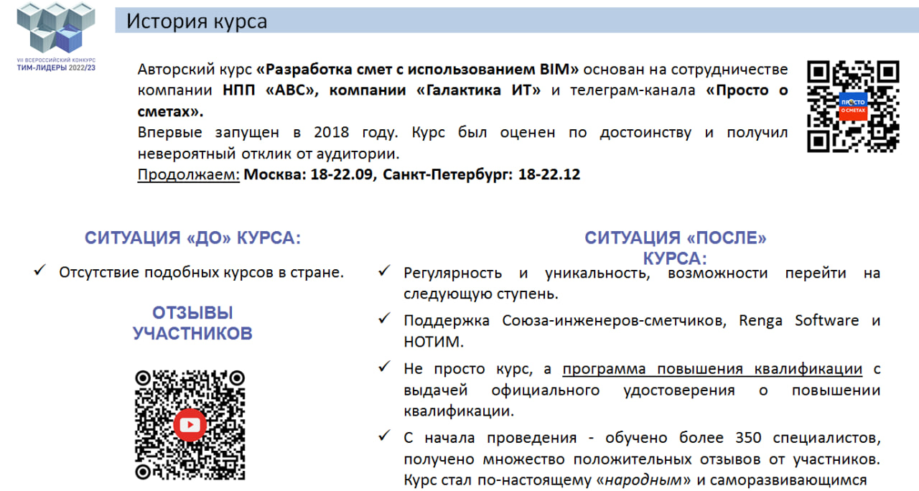
Task: Click checkmark next to «Не просто курс»
Action: point(385,368)
